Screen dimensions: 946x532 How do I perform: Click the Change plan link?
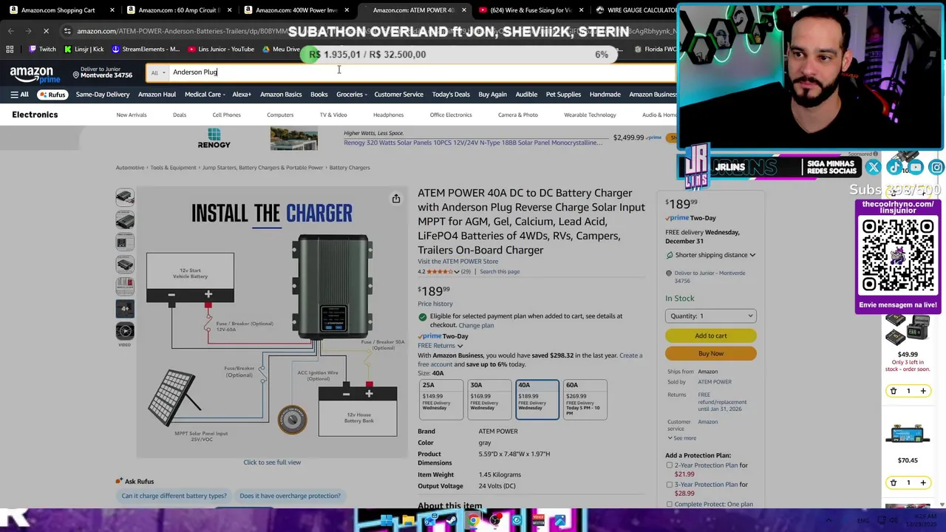click(476, 326)
